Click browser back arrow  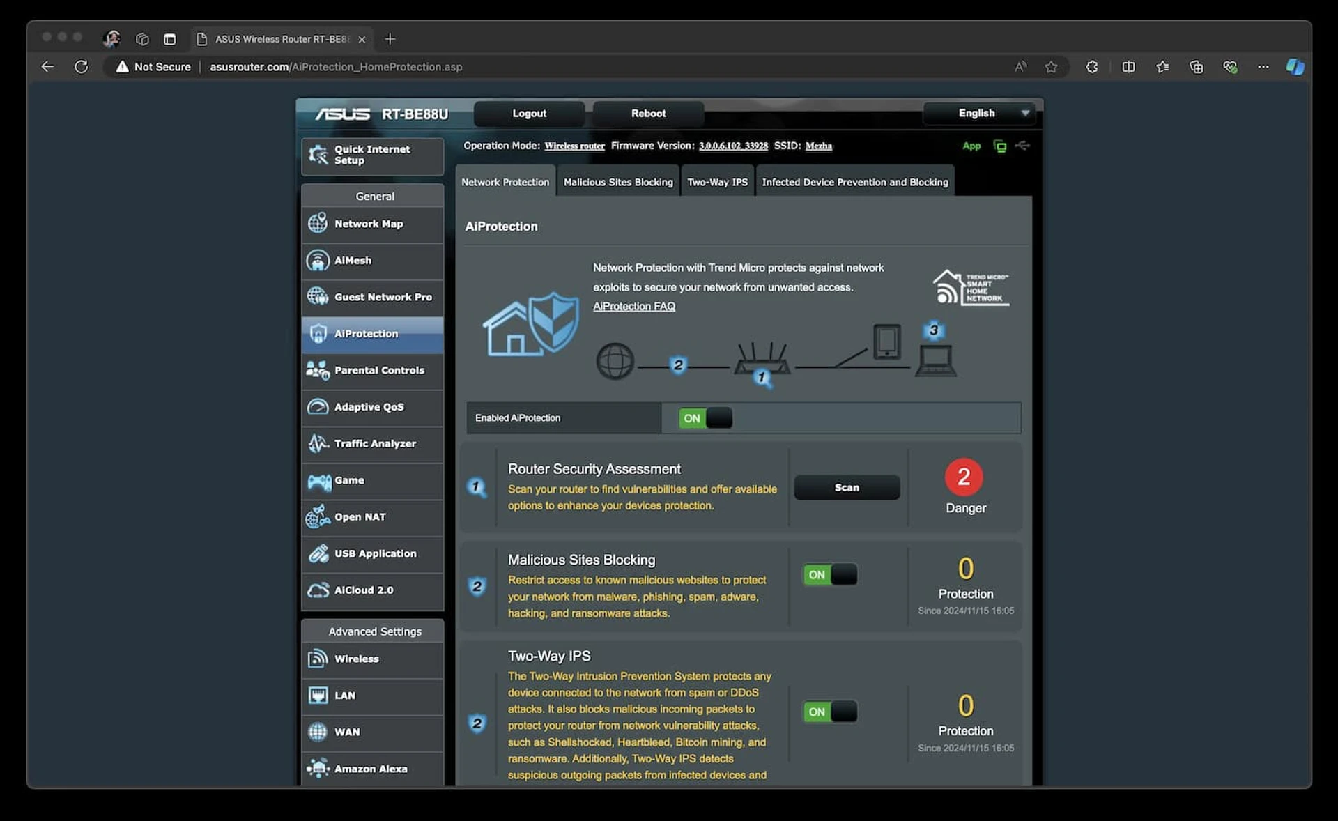tap(47, 67)
